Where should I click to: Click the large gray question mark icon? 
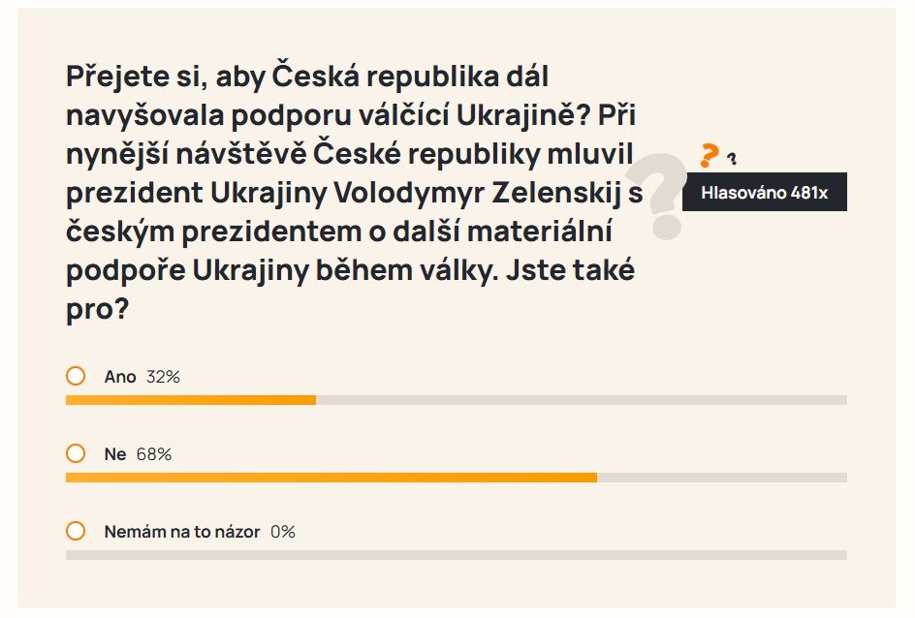(x=657, y=197)
